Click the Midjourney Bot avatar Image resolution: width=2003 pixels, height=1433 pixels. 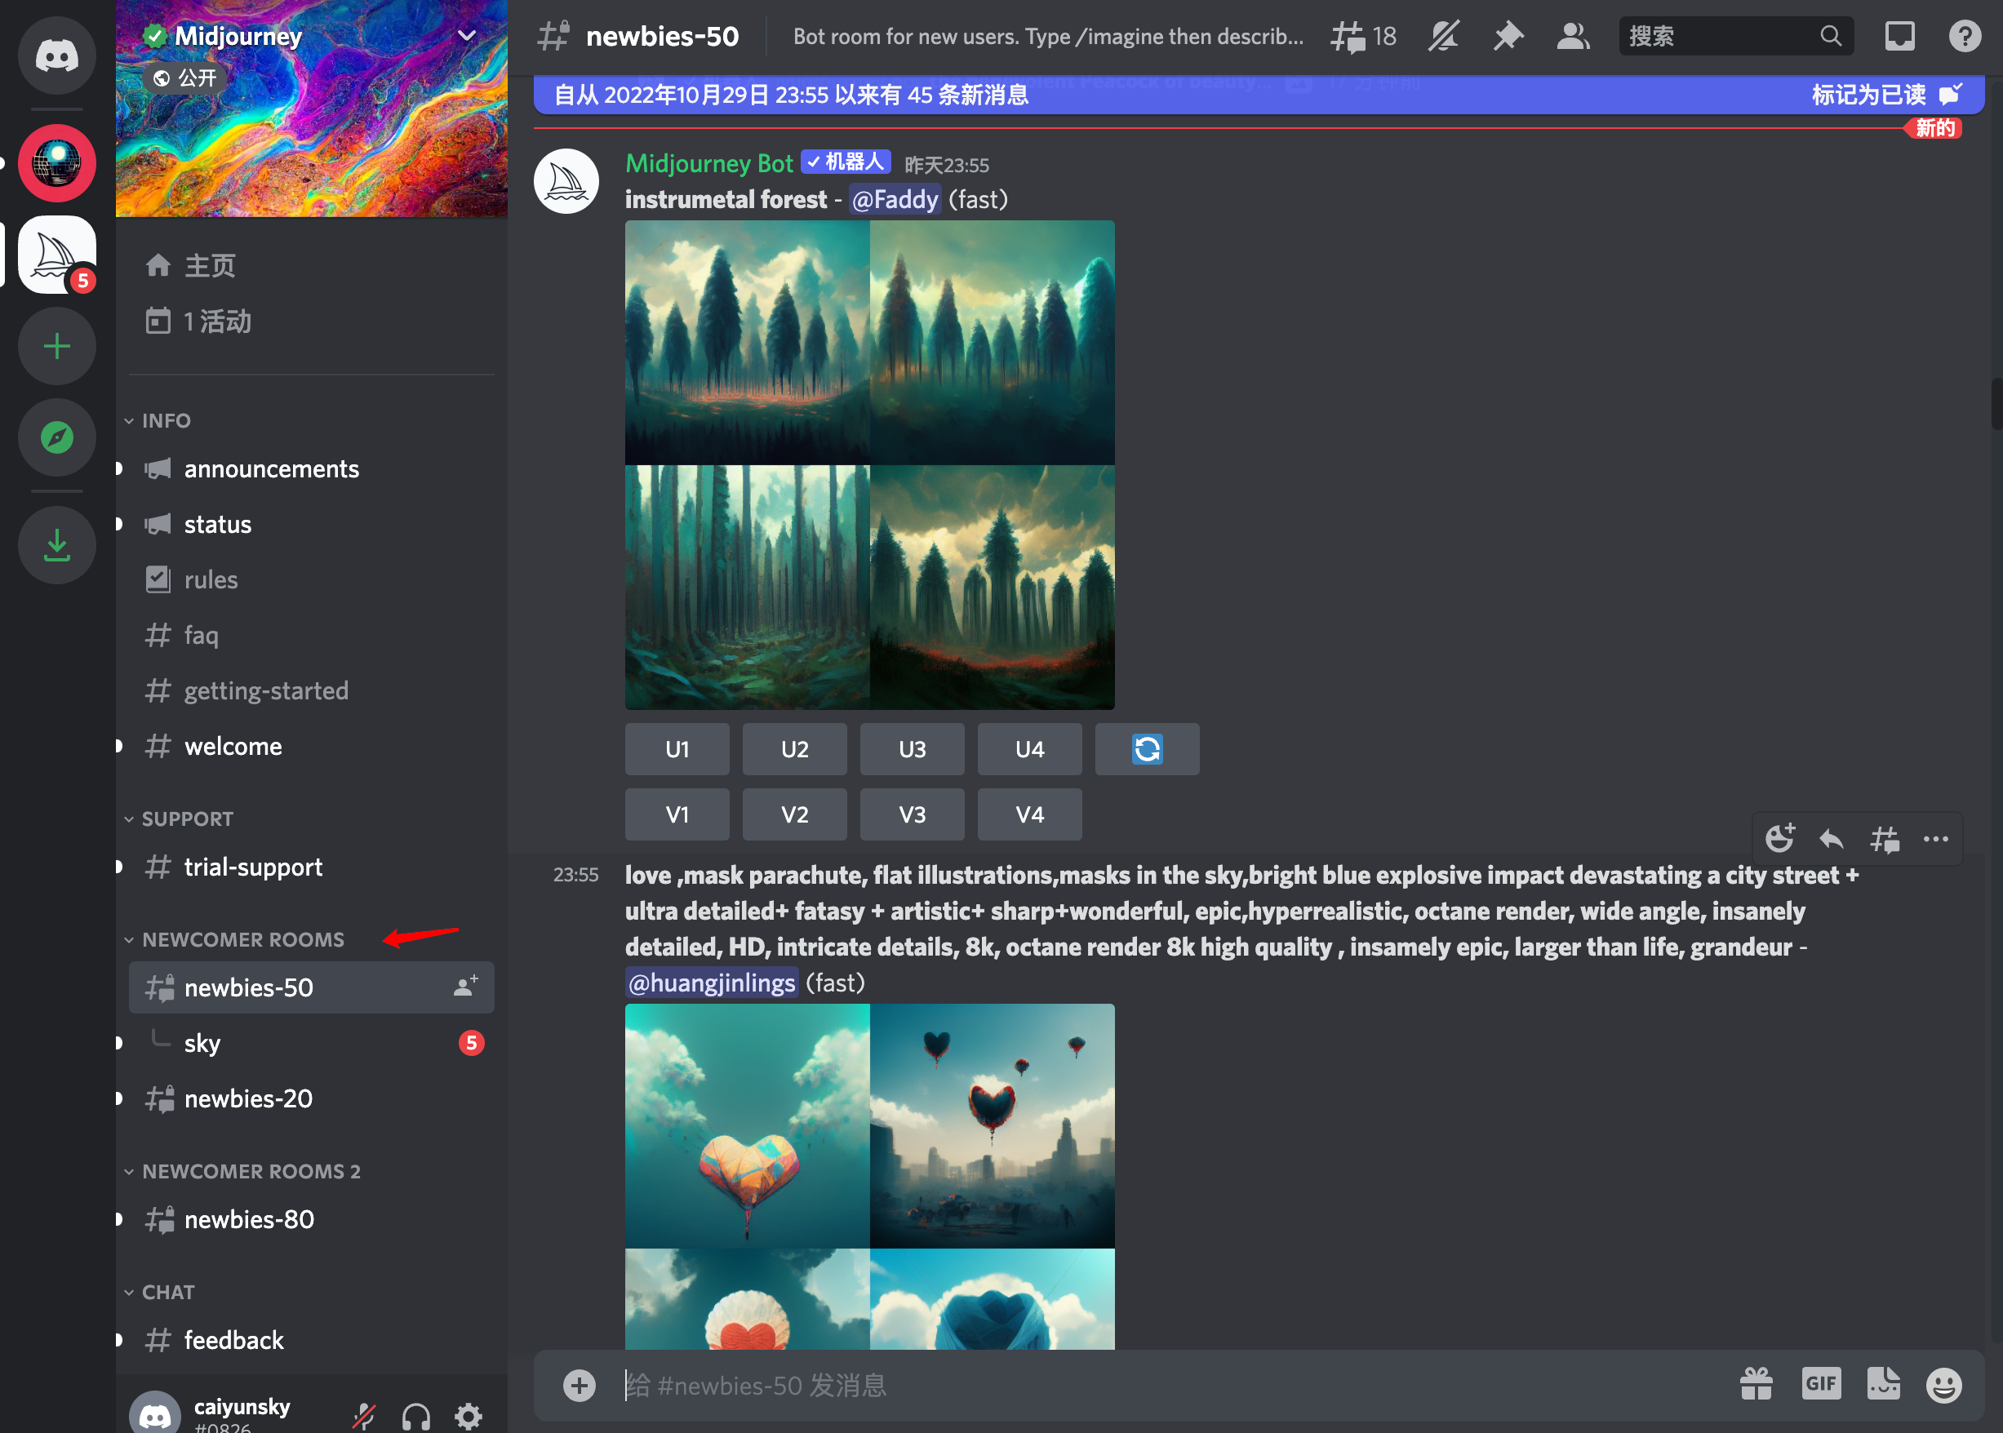click(x=566, y=181)
